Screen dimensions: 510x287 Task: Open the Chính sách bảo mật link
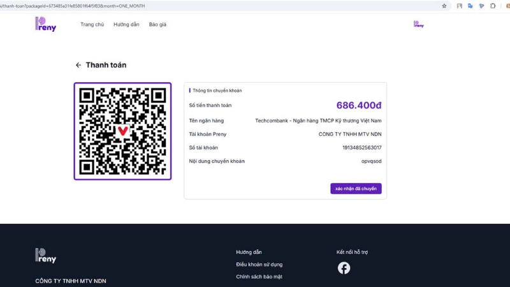click(259, 277)
